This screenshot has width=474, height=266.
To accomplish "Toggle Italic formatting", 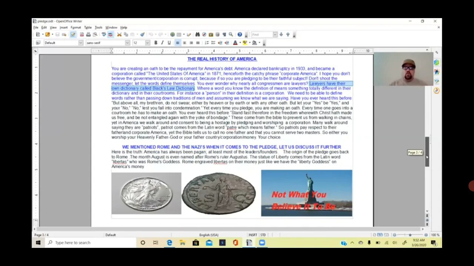I will [162, 43].
